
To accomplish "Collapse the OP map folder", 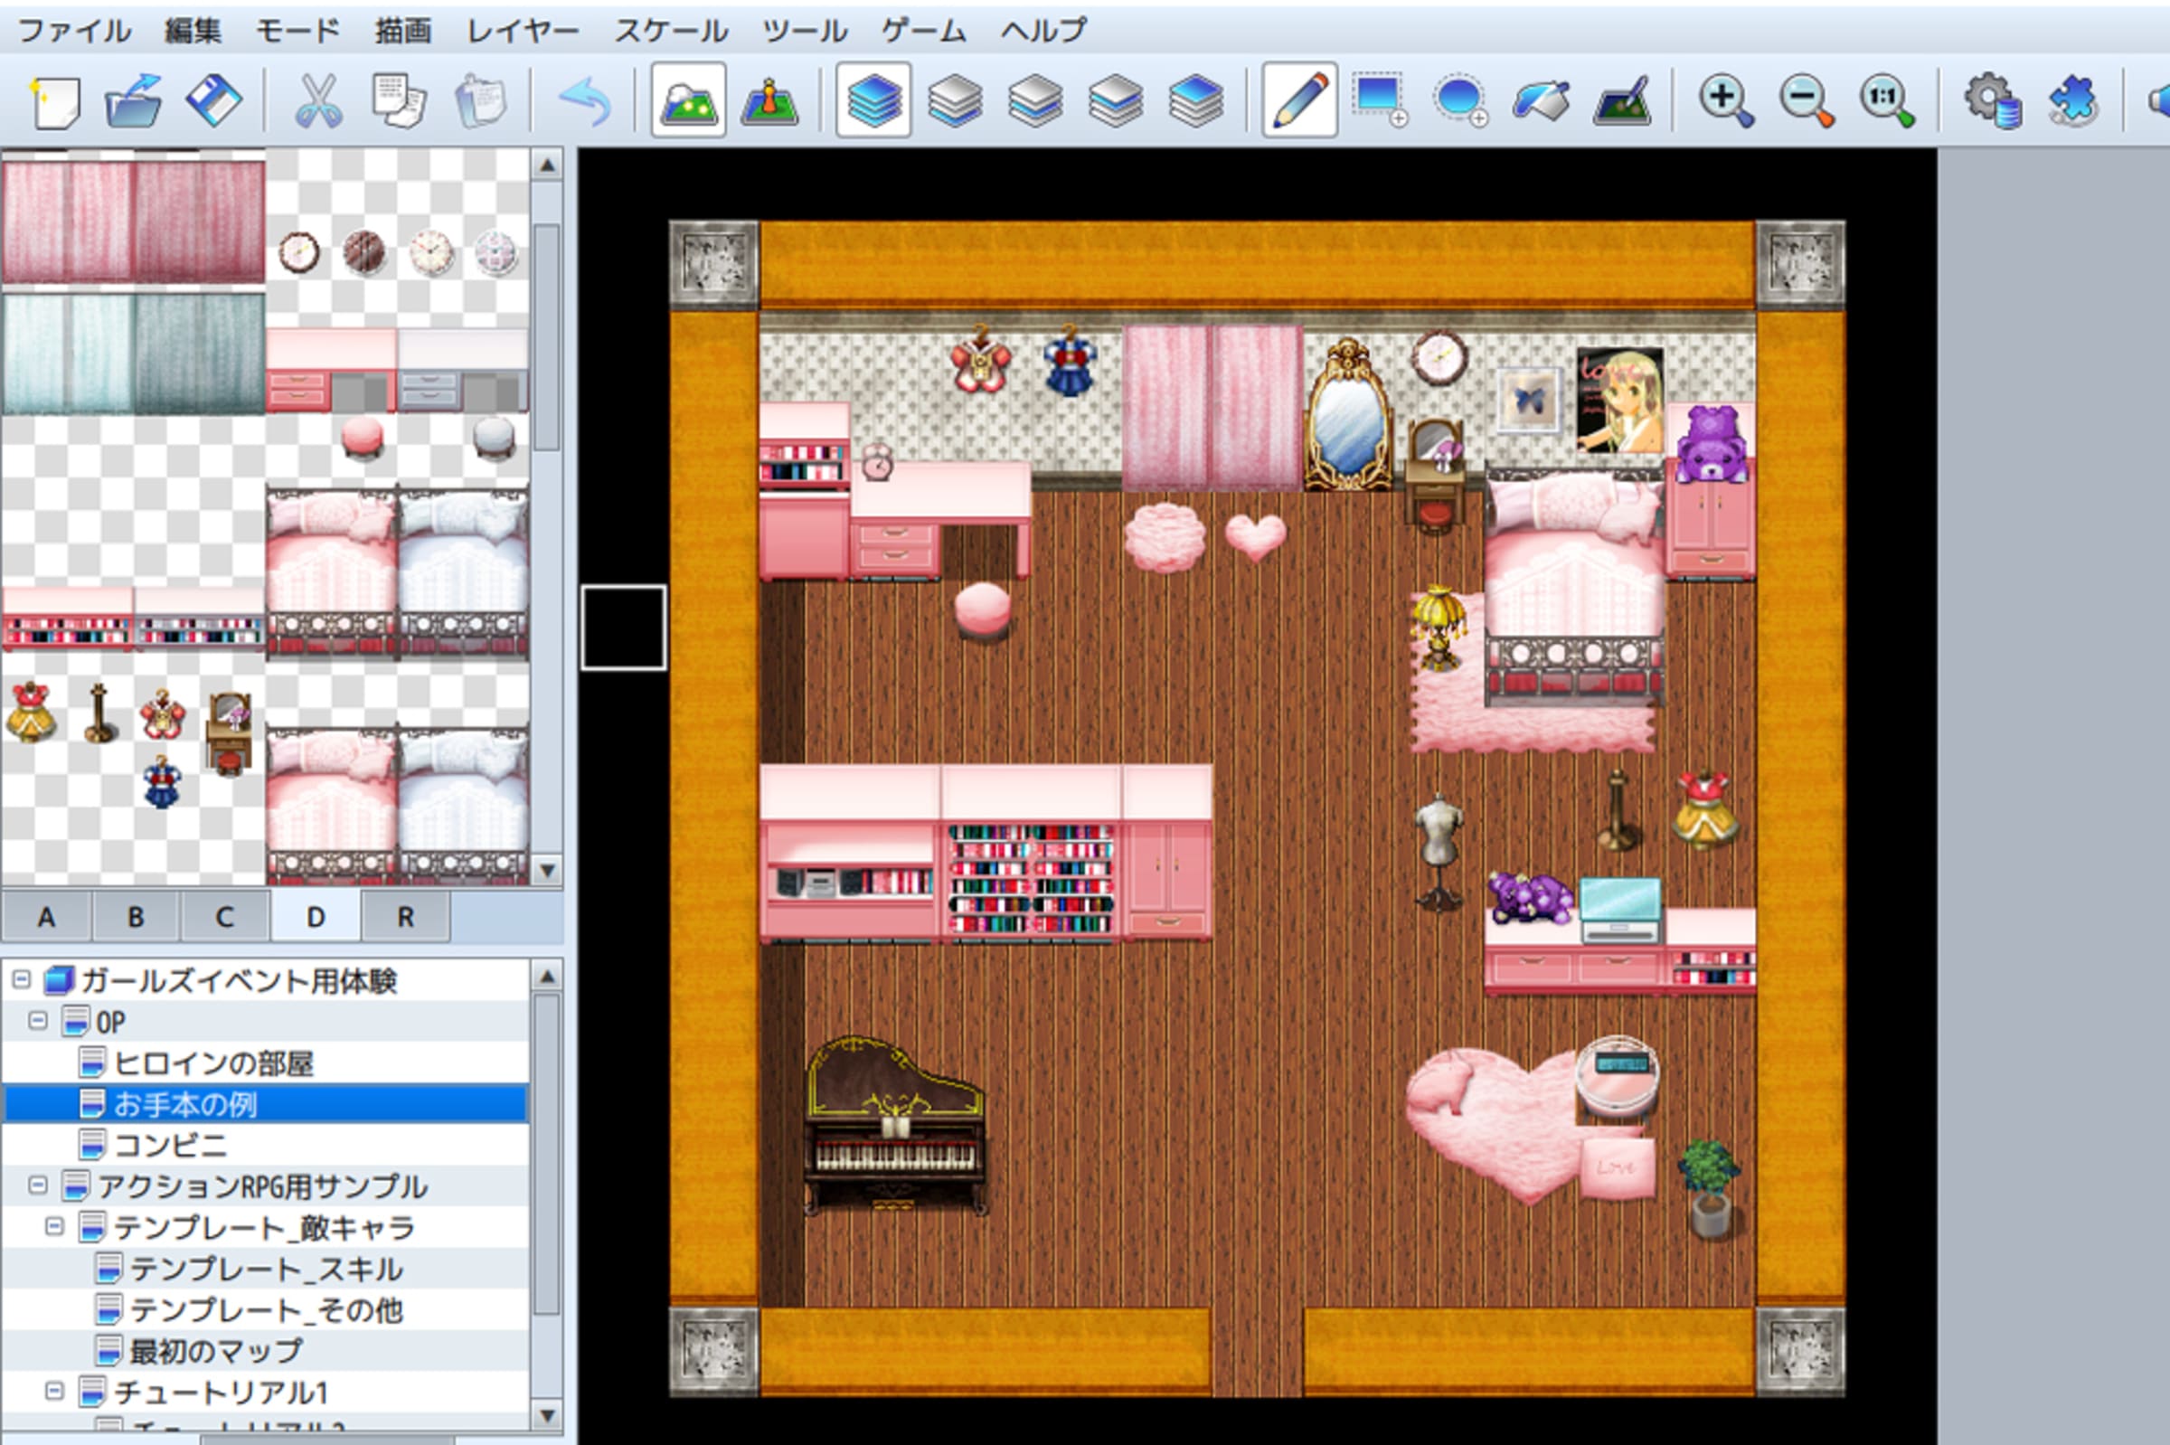I will (x=38, y=1021).
